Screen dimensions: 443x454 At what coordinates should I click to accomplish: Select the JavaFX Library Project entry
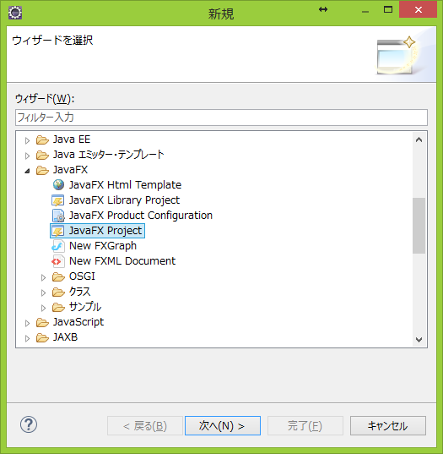(124, 200)
